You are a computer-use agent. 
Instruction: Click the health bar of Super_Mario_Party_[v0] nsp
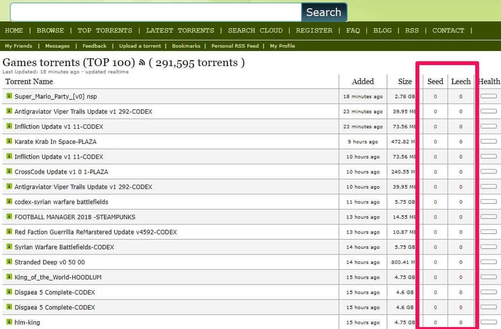(489, 96)
